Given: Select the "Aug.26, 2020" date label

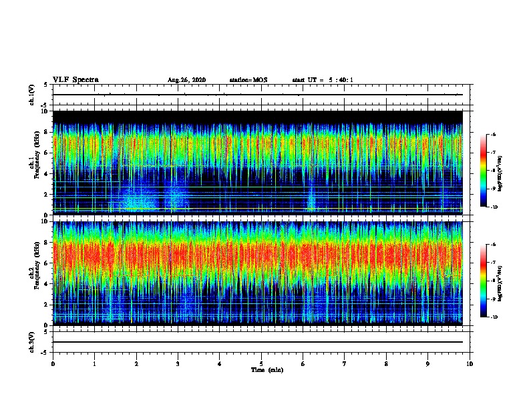Looking at the screenshot, I should click(186, 80).
